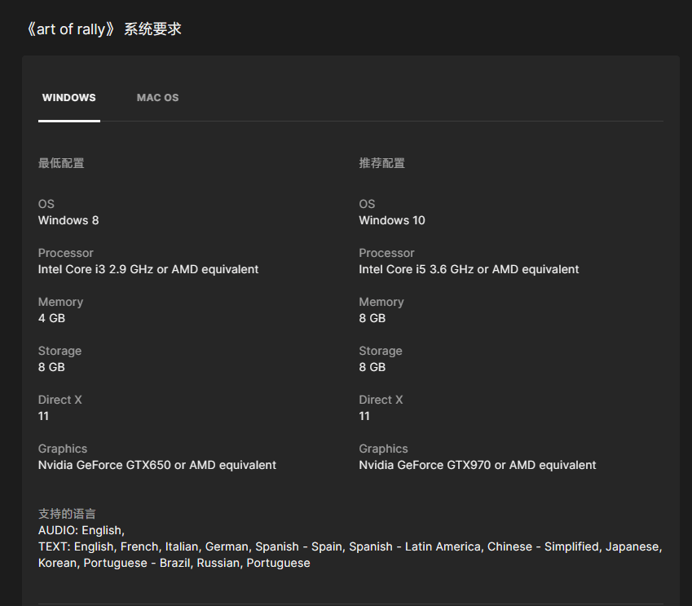Click the minimum Direct X 11 value
692x606 pixels.
[43, 416]
